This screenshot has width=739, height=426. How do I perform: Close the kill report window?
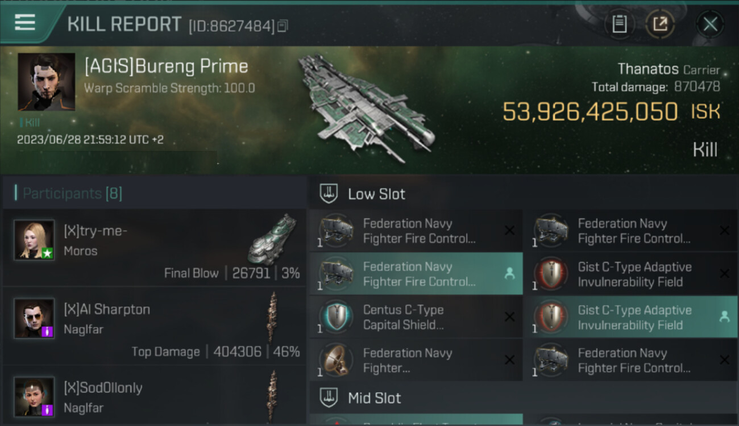710,24
